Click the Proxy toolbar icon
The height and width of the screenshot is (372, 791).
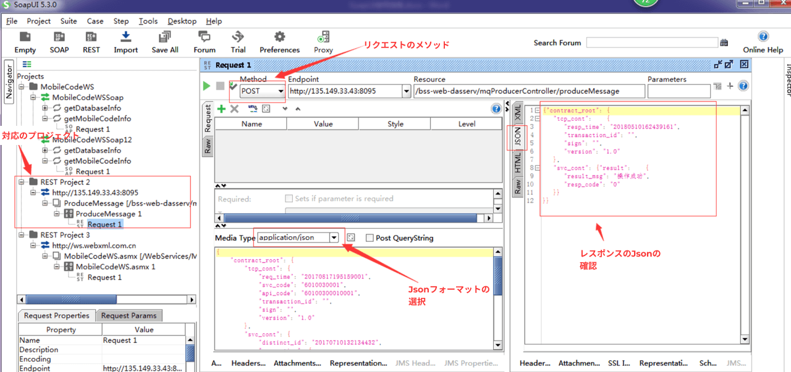pyautogui.click(x=323, y=37)
